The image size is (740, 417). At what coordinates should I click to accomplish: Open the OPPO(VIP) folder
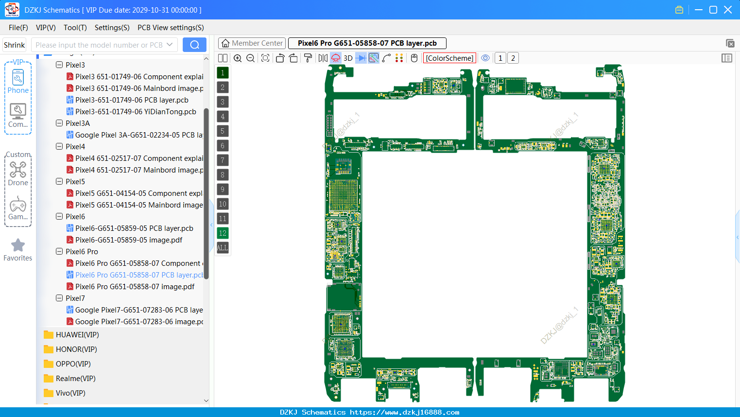tap(68, 364)
